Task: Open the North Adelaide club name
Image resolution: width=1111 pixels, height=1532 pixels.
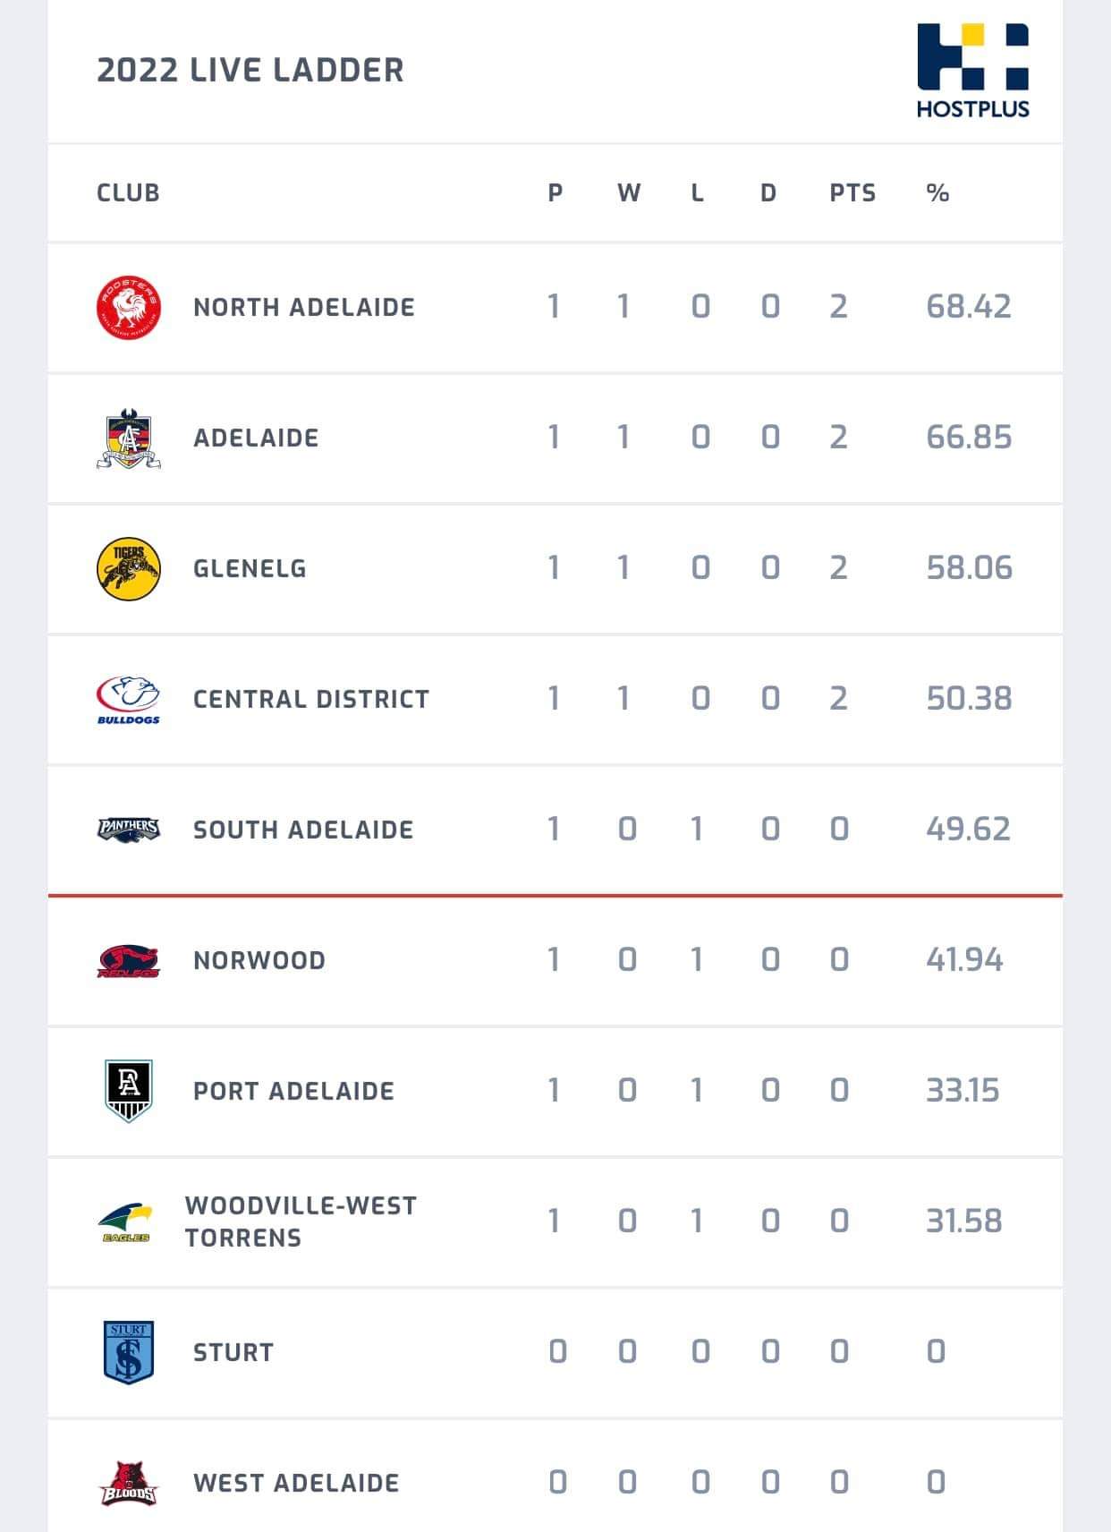Action: (x=304, y=307)
